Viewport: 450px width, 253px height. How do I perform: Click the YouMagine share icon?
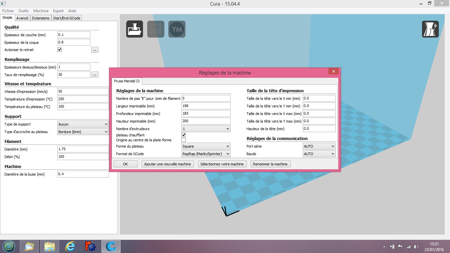(177, 29)
